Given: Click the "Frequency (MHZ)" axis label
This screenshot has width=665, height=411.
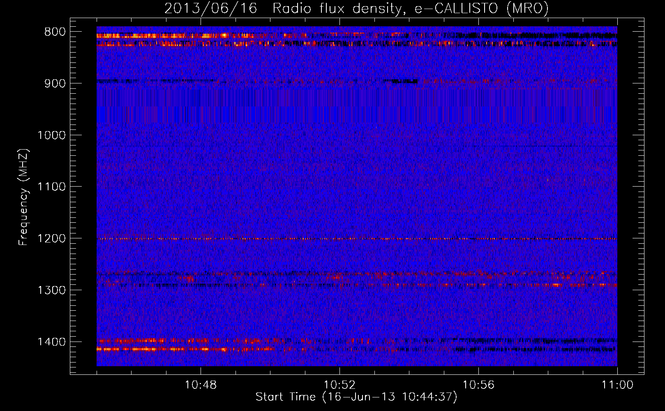Looking at the screenshot, I should (x=23, y=197).
